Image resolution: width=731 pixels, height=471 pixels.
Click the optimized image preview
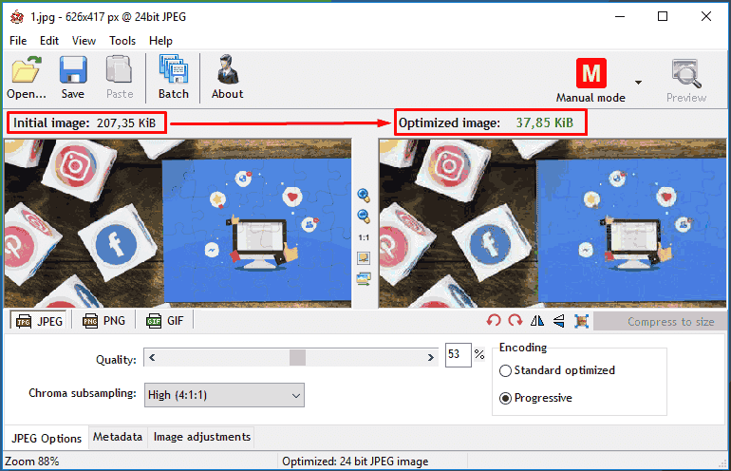[x=553, y=223]
